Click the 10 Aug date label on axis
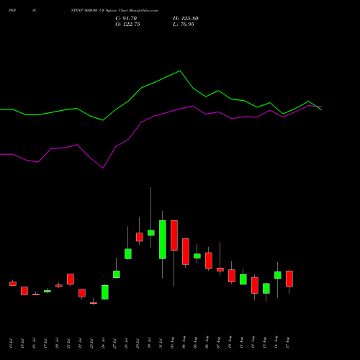Viewport: 360px width, 360px height. click(230, 343)
